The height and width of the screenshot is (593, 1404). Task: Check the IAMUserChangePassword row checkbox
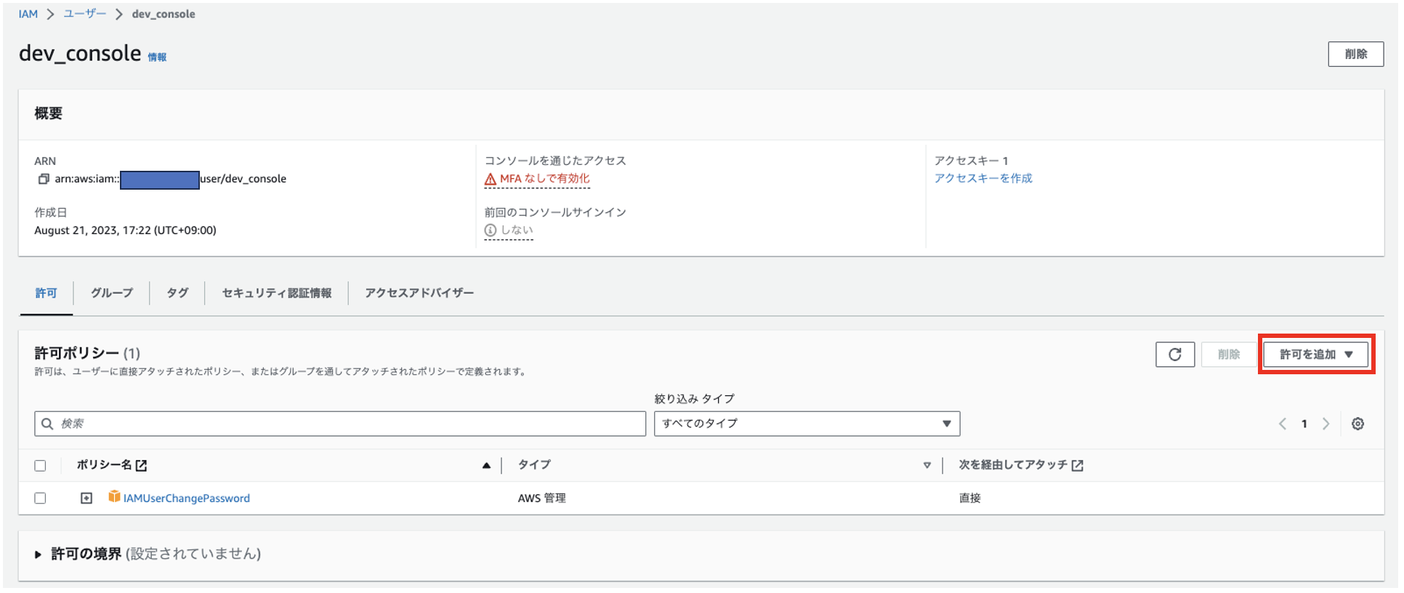click(40, 499)
